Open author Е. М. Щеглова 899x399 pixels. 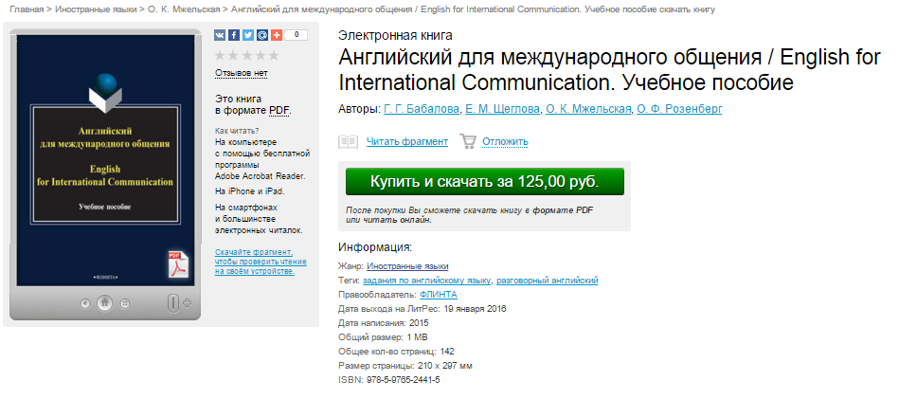(502, 109)
